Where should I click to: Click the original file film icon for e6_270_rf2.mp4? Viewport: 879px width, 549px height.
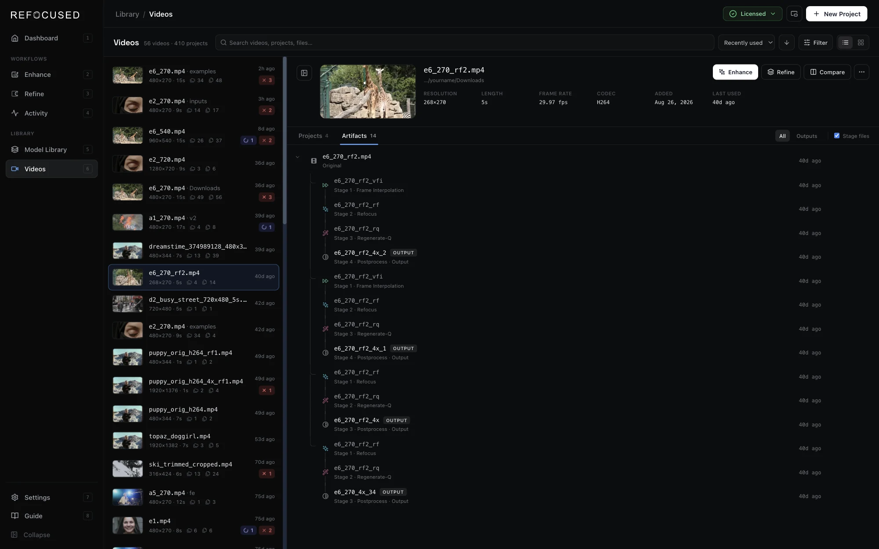[x=314, y=161]
